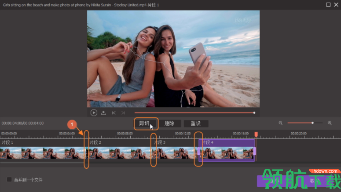Click the 剪切 (cut) button
Image resolution: width=341 pixels, height=192 pixels.
(146, 123)
